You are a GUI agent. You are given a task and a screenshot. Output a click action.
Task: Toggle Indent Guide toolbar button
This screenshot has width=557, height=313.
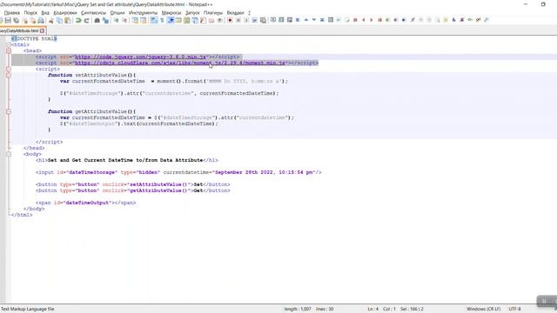pos(171,20)
